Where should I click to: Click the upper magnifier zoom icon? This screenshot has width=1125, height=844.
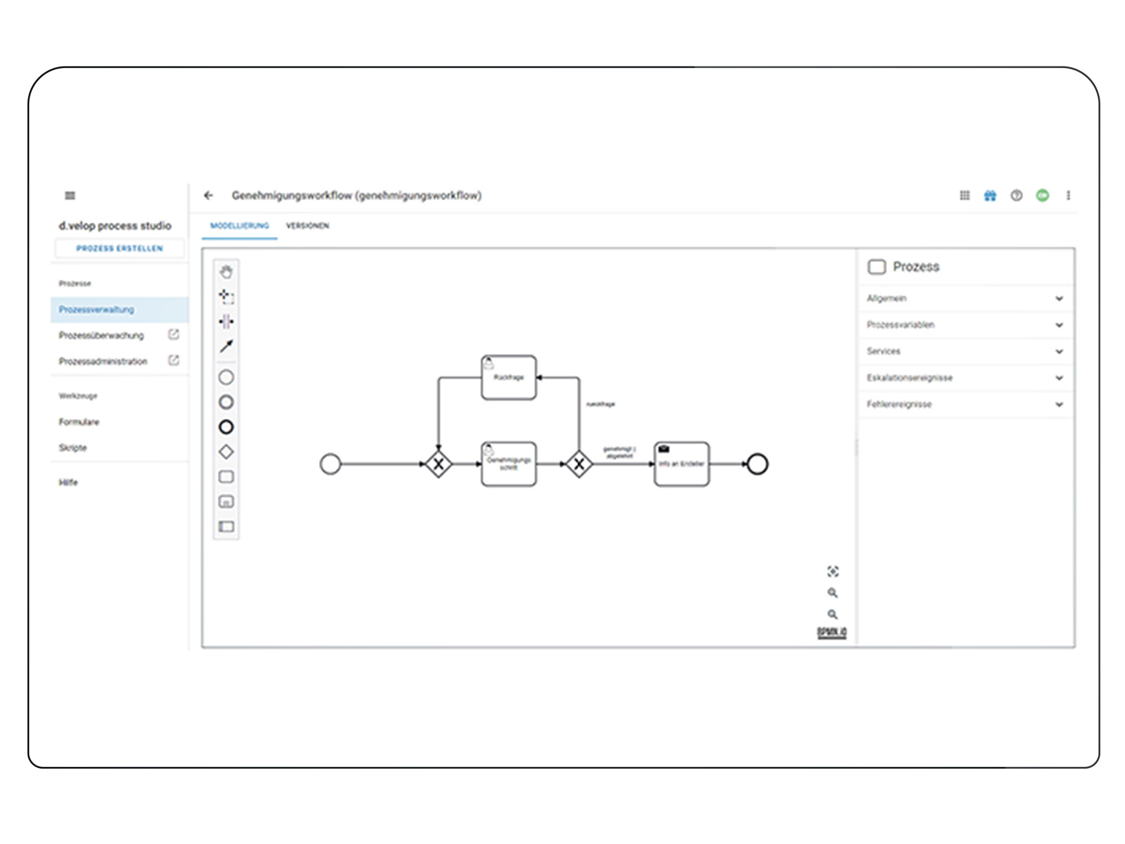tap(833, 593)
